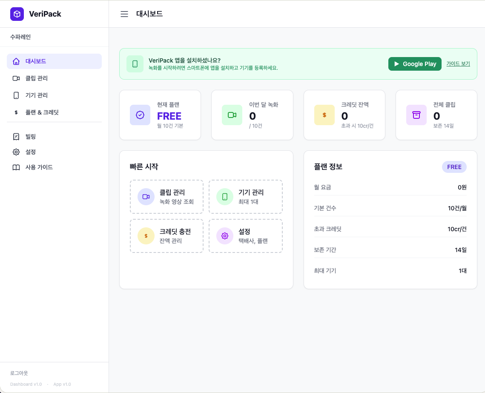
Task: Follow the 가이드 보기 link
Action: [458, 64]
